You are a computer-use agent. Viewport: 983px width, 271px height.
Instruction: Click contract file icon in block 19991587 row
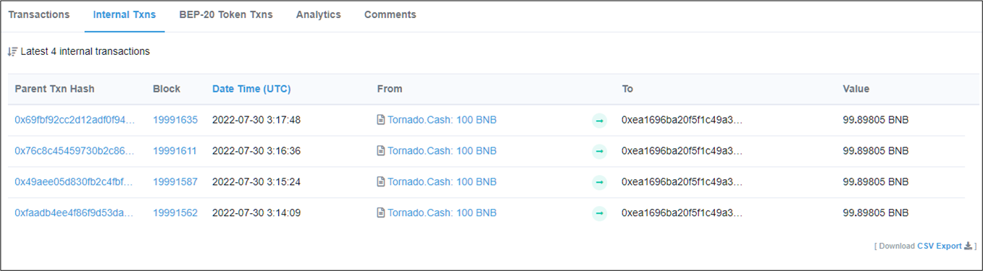381,182
